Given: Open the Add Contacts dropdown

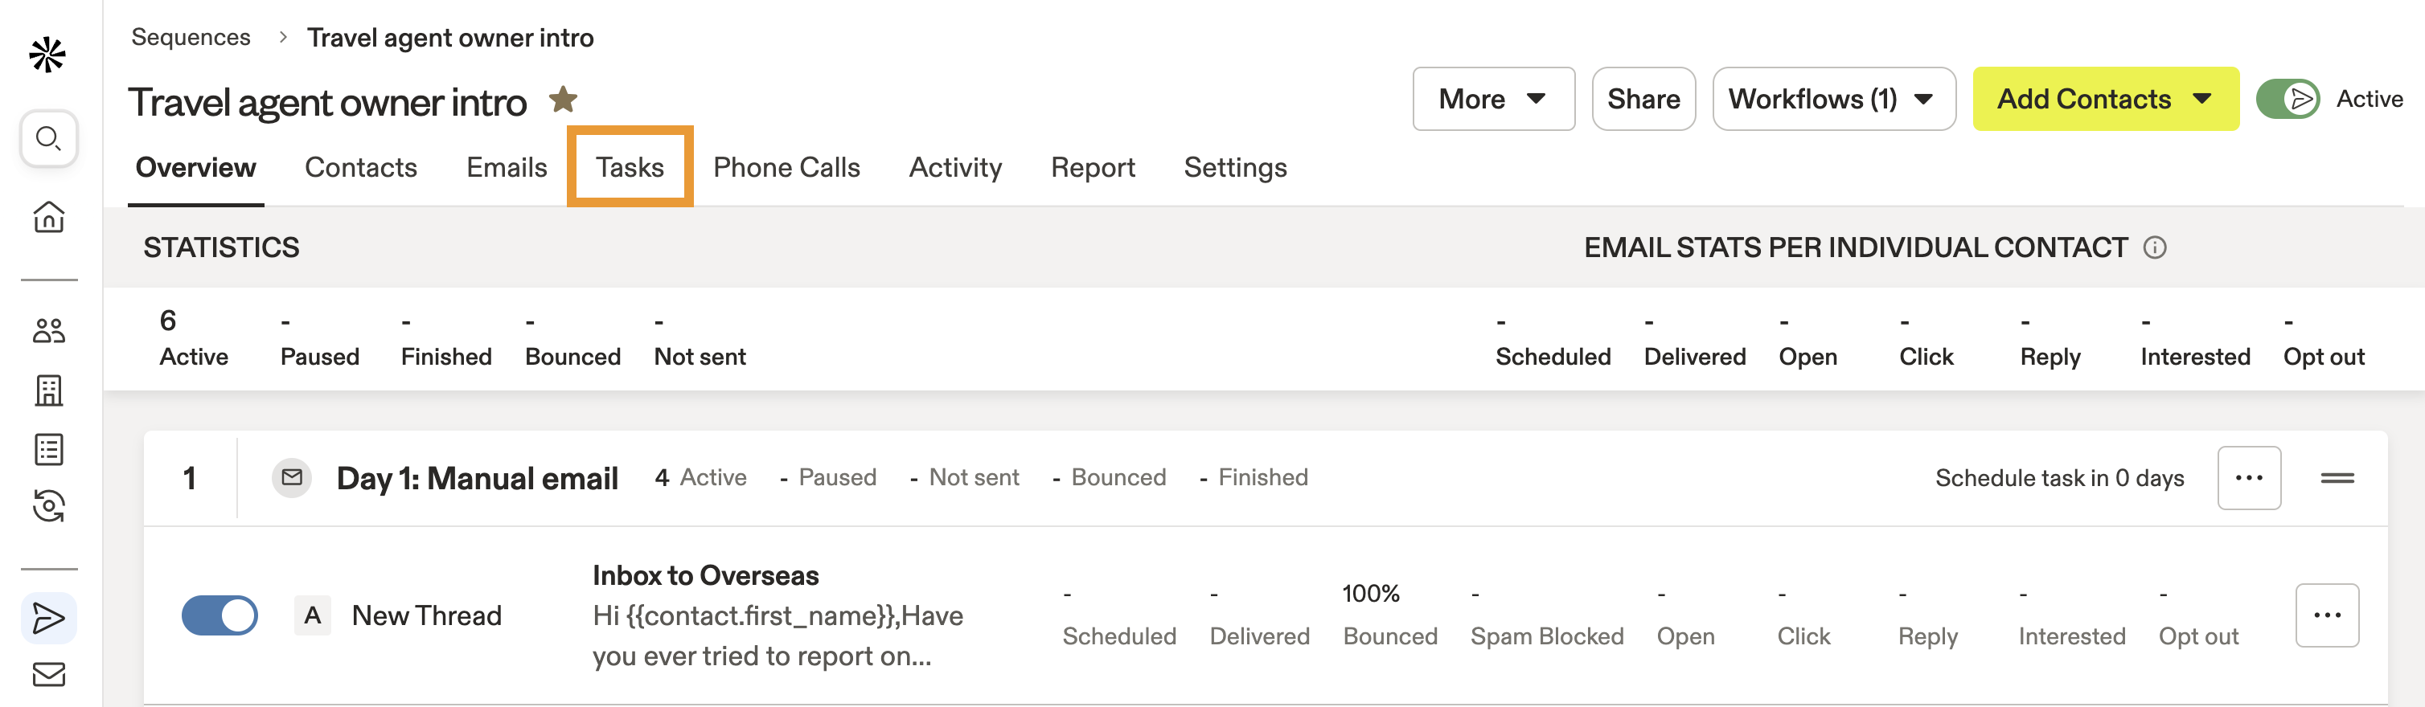Looking at the screenshot, I should 2106,98.
